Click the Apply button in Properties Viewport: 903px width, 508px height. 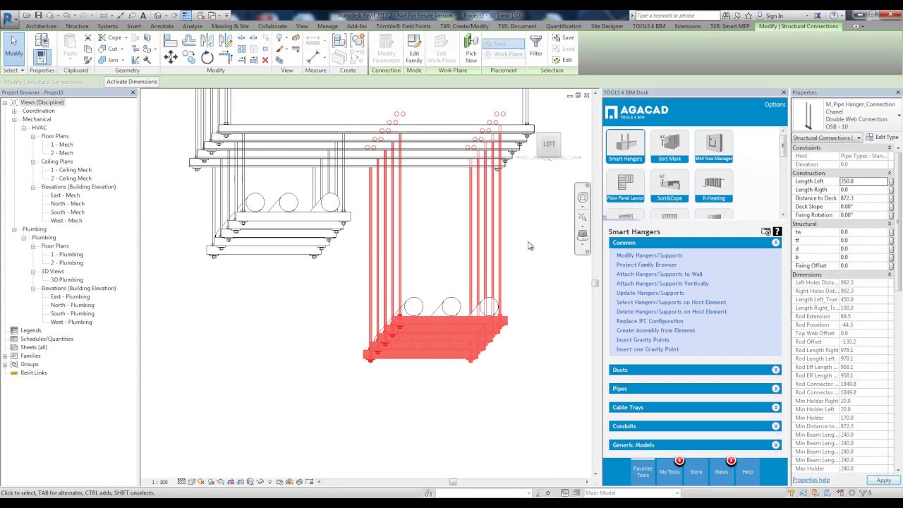(x=883, y=480)
